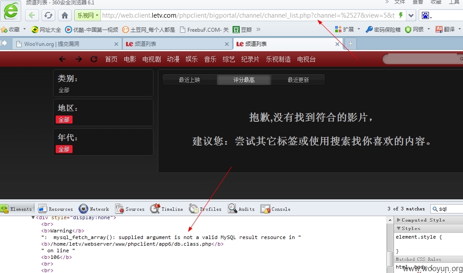Open 动漫 channel
This screenshot has height=273, width=463.
click(173, 59)
